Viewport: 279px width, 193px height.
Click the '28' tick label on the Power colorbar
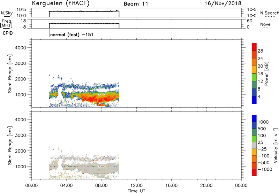click(260, 51)
